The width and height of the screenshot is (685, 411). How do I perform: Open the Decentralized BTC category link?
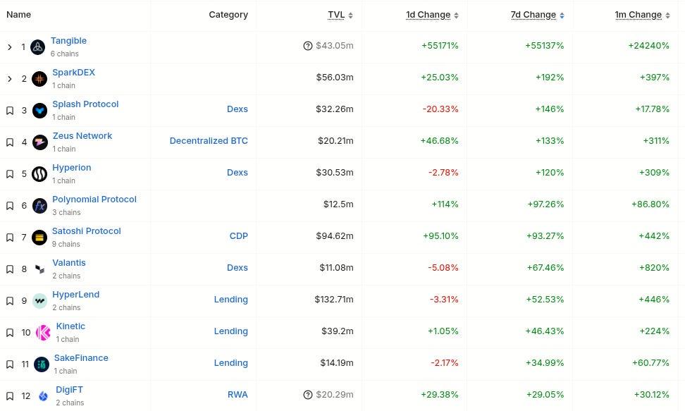209,141
